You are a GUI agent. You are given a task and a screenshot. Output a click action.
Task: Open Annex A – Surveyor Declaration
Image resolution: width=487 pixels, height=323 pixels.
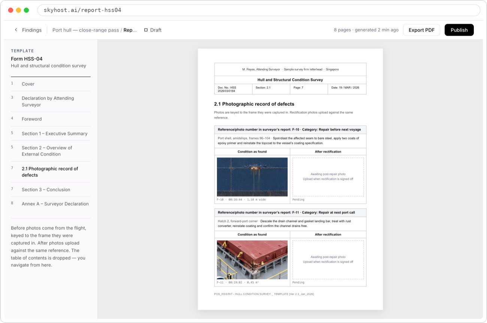pyautogui.click(x=51, y=204)
